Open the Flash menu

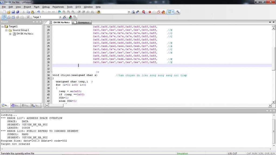click(x=37, y=7)
